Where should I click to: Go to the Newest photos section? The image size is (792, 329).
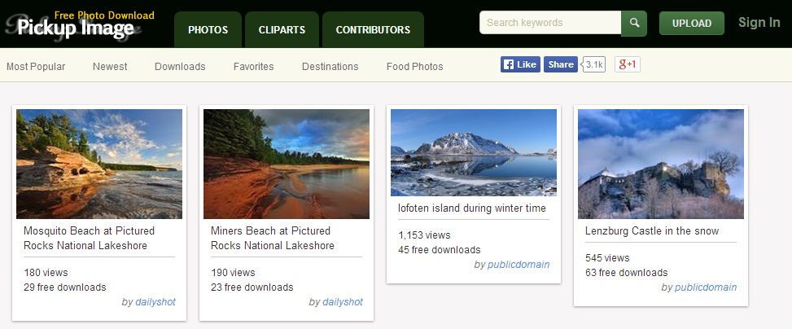[110, 66]
